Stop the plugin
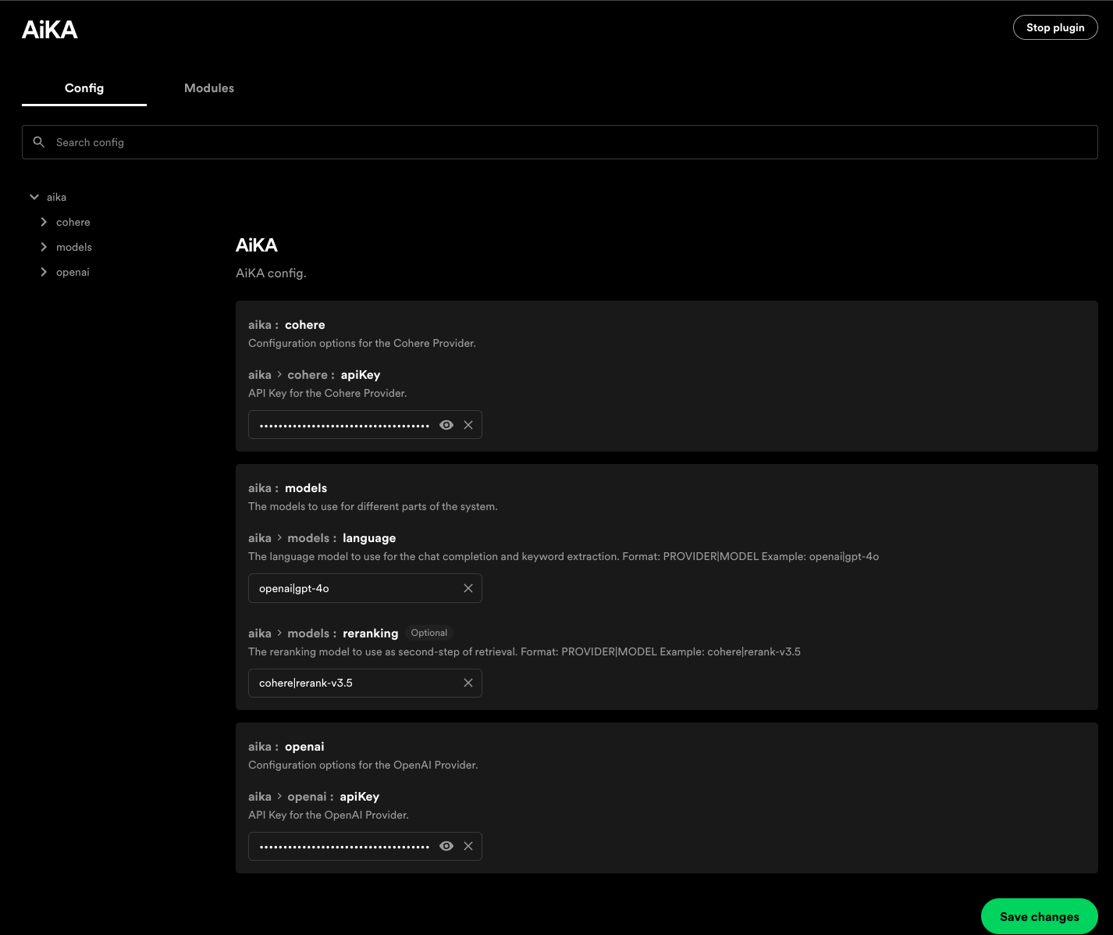Image resolution: width=1113 pixels, height=935 pixels. (1055, 27)
